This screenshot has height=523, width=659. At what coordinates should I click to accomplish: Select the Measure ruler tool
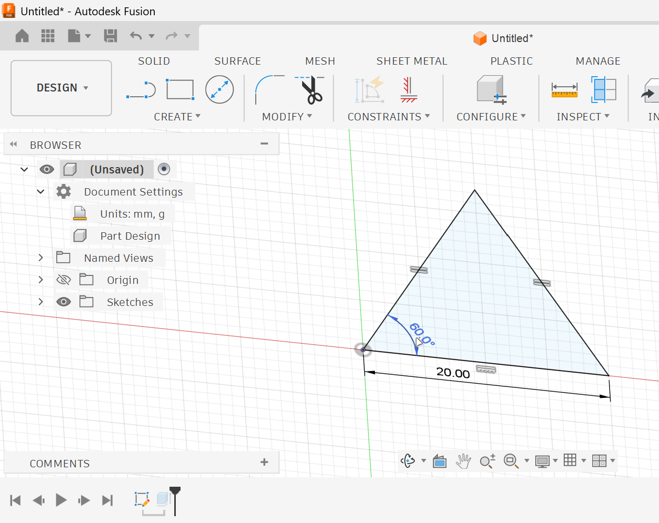pos(564,90)
